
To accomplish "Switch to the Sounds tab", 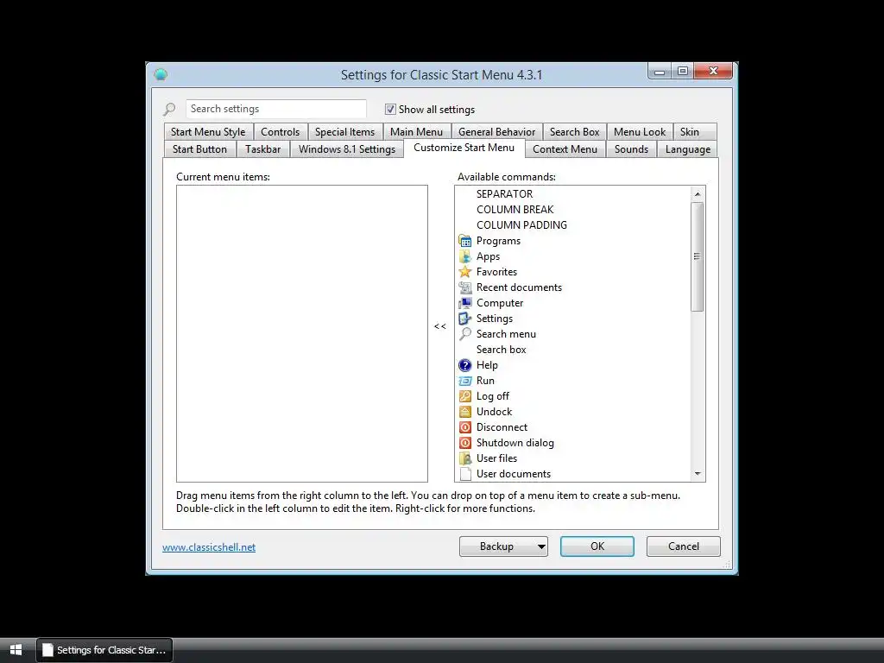I will [631, 149].
